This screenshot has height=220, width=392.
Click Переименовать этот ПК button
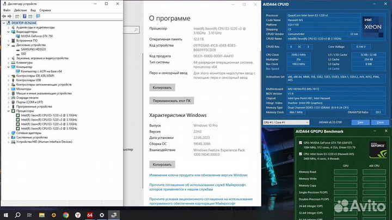click(x=171, y=101)
